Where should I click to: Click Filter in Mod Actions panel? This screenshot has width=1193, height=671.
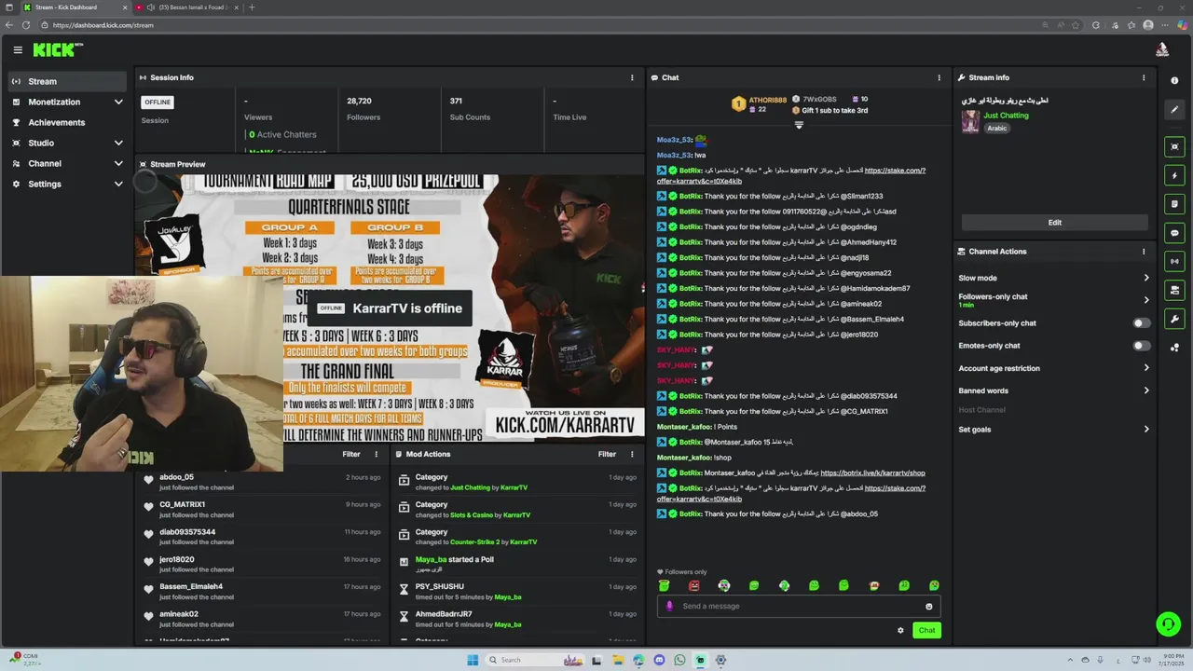pos(607,454)
